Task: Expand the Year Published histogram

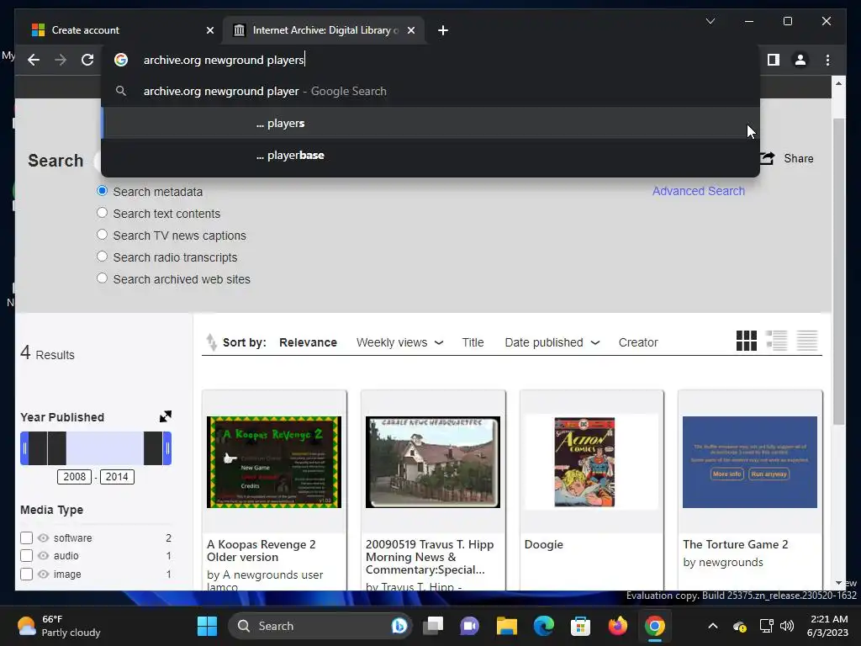Action: (166, 416)
